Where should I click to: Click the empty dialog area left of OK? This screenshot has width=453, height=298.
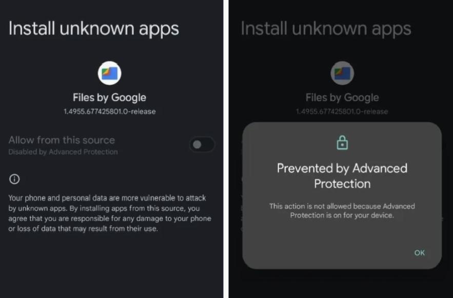coord(326,253)
